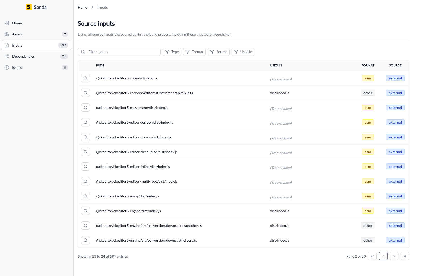
Task: Click dist/index.js in the elementapimixin.ts row
Action: click(x=280, y=93)
